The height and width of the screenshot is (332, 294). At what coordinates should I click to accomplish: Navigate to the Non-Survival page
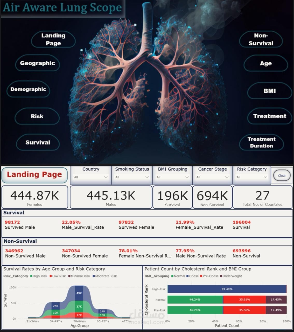(x=261, y=39)
